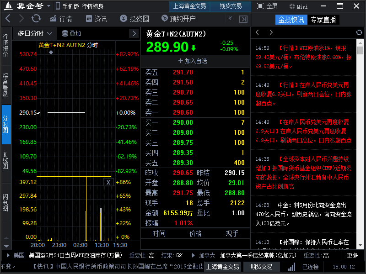
Task: Switch to 专家直播 tab
Action: tap(323, 20)
